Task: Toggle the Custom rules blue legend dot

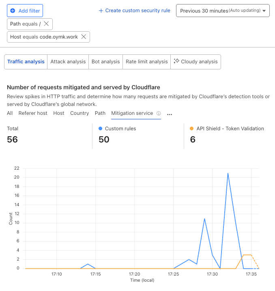Action: (x=100, y=128)
